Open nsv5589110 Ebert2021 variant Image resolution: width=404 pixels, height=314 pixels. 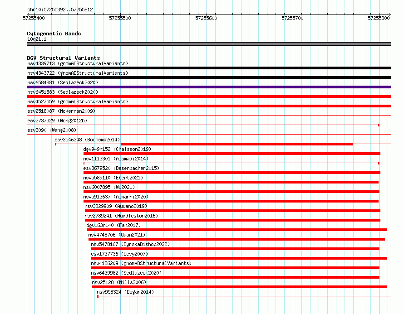[113, 178]
